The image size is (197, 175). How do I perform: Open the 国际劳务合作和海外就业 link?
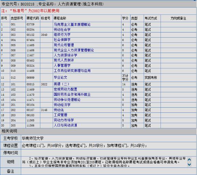click(72, 94)
